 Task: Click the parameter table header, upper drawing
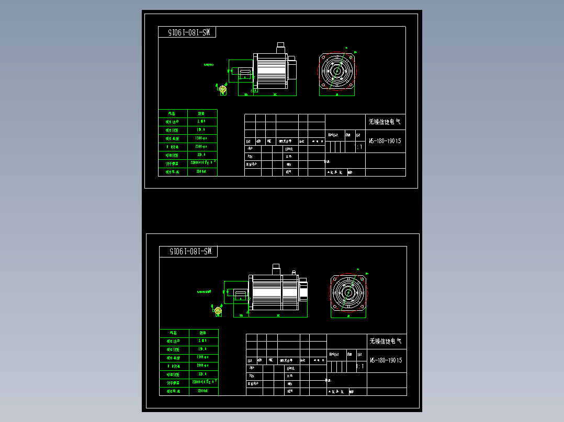pyautogui.click(x=188, y=113)
